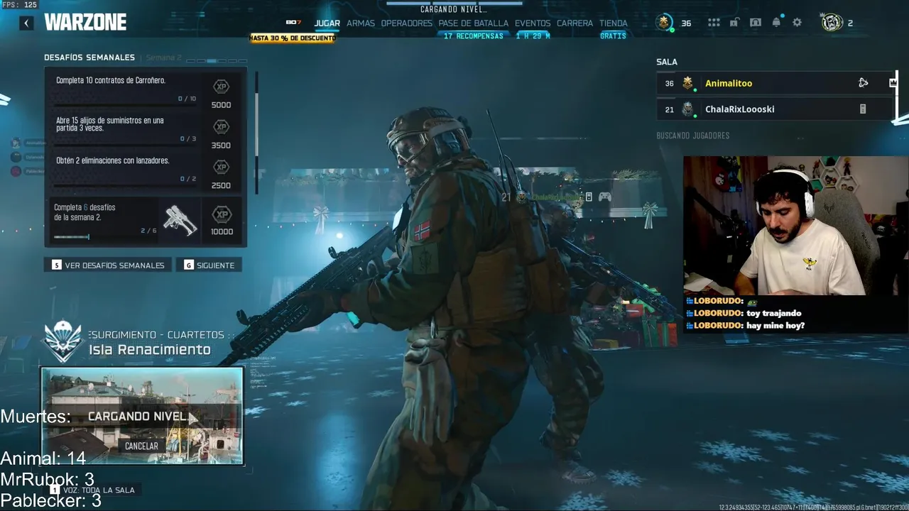Switch to the JUGAR tab
The width and height of the screenshot is (909, 511).
tap(327, 23)
